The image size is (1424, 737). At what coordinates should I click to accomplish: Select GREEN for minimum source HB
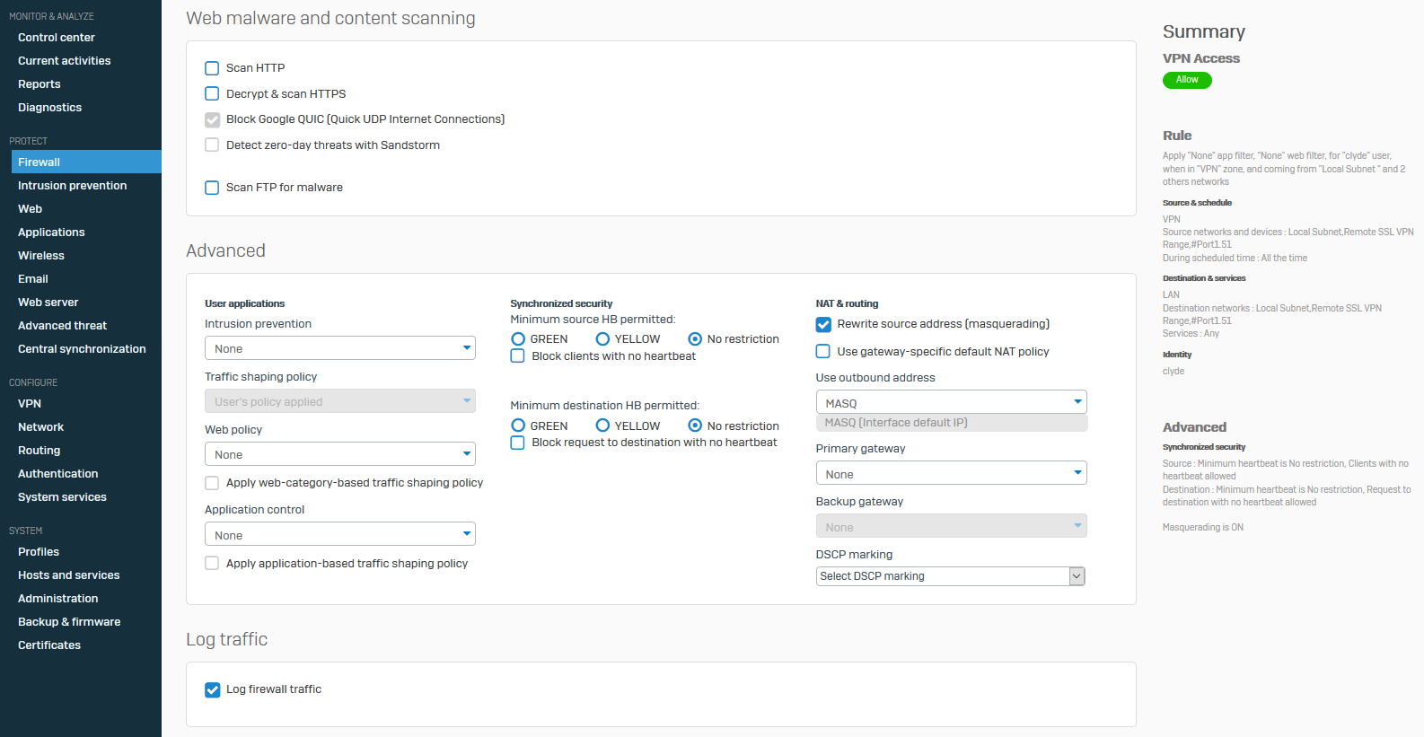(518, 339)
